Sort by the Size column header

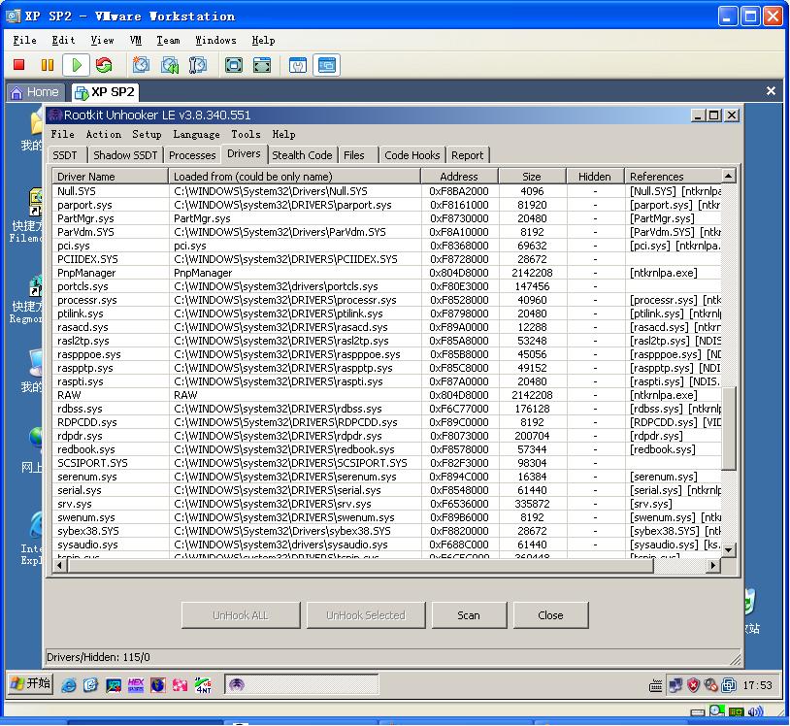(532, 177)
